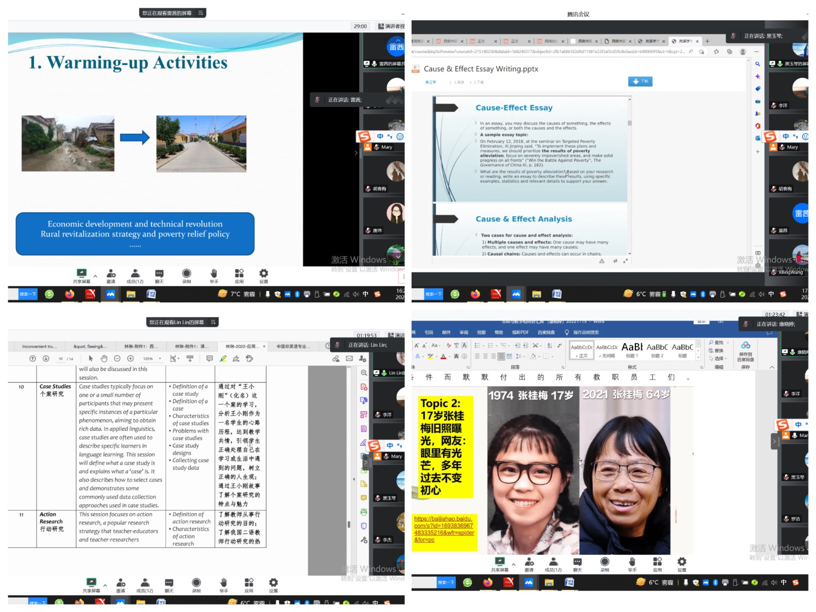Click the Edge favorites star icon
Viewport: 816px width, 612px height.
(717, 52)
